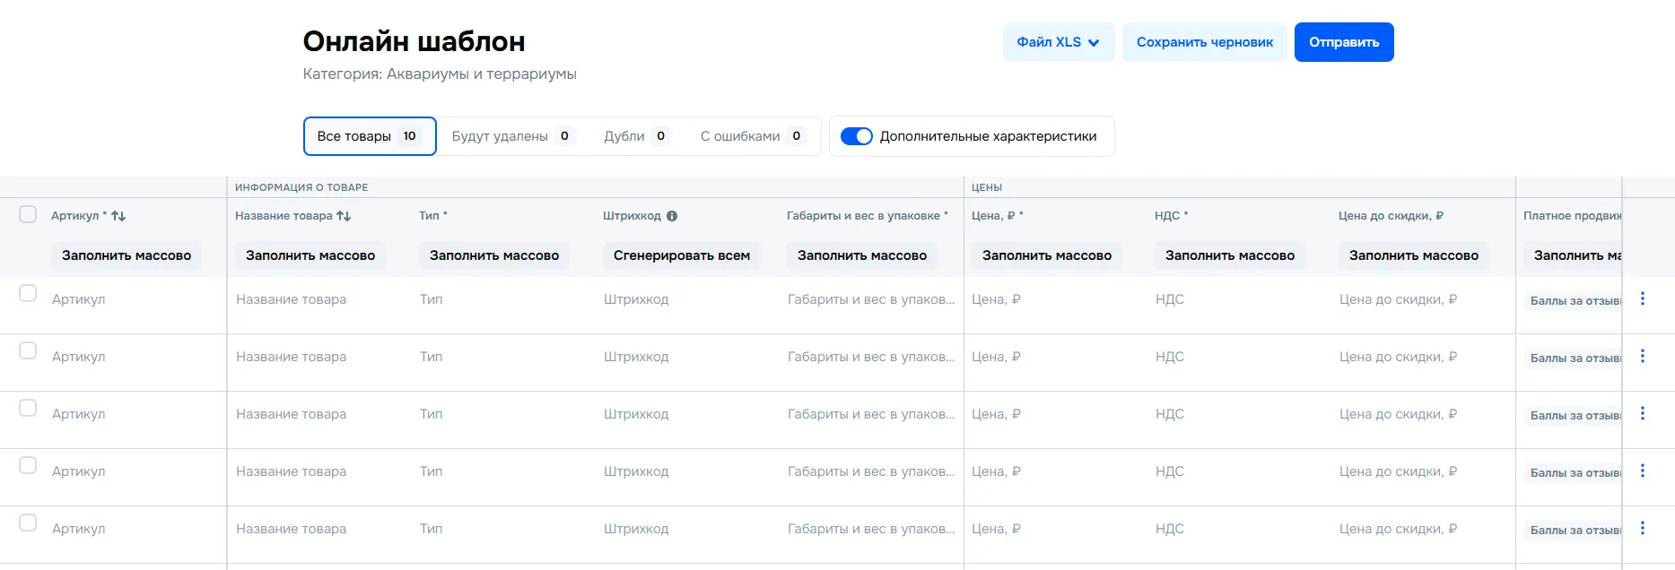Open the Тип field in first row
Viewport: 1675px width, 570px height.
pos(502,299)
